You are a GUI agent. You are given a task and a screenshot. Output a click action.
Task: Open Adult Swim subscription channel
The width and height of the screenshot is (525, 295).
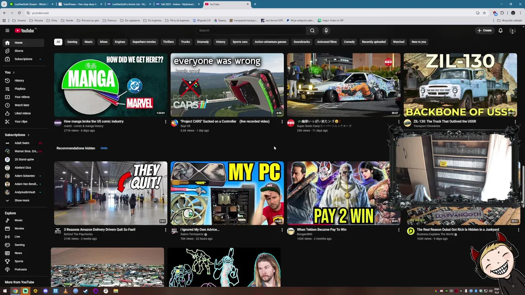24,143
